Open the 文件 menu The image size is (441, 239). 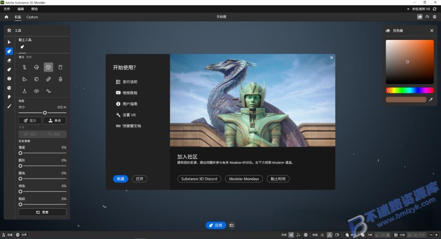point(7,9)
